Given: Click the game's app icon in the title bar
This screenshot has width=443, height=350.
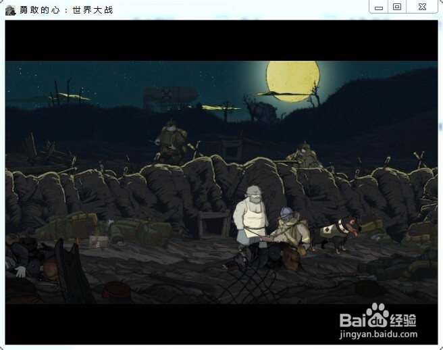Looking at the screenshot, I should (x=10, y=10).
